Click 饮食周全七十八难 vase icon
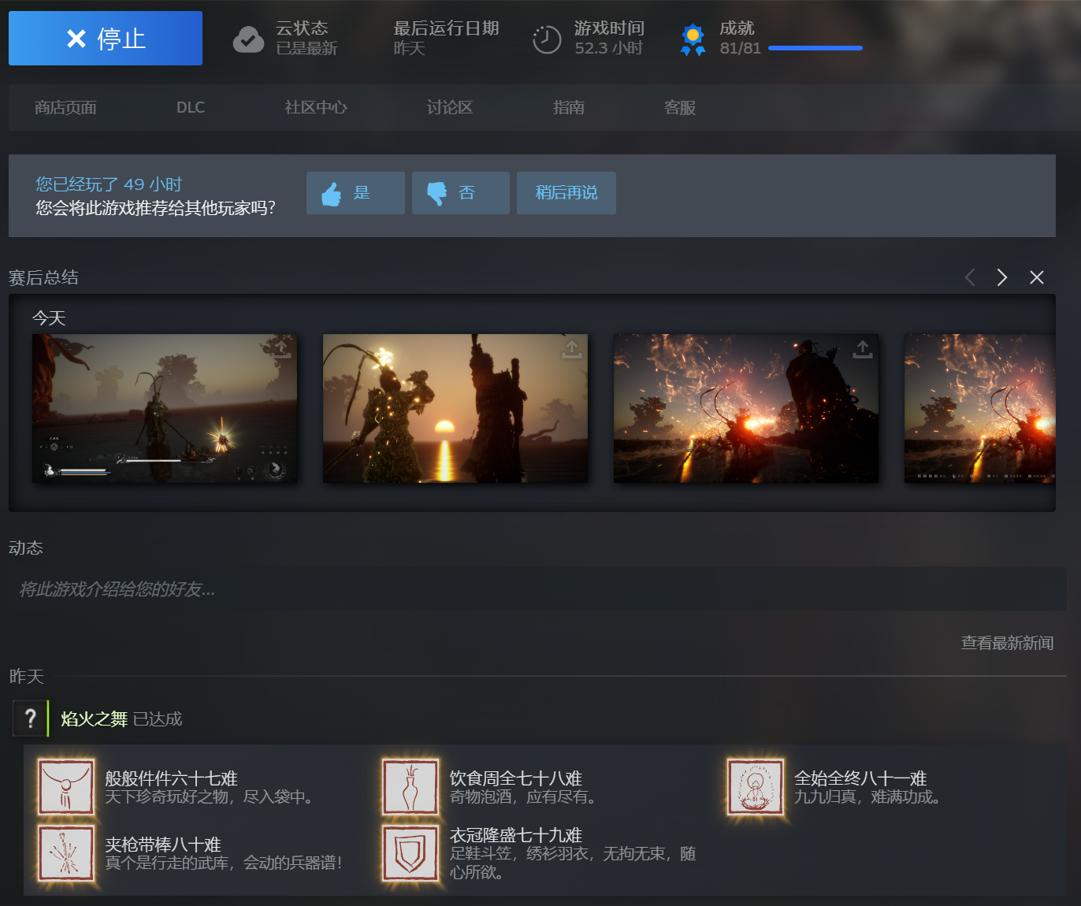 410,787
